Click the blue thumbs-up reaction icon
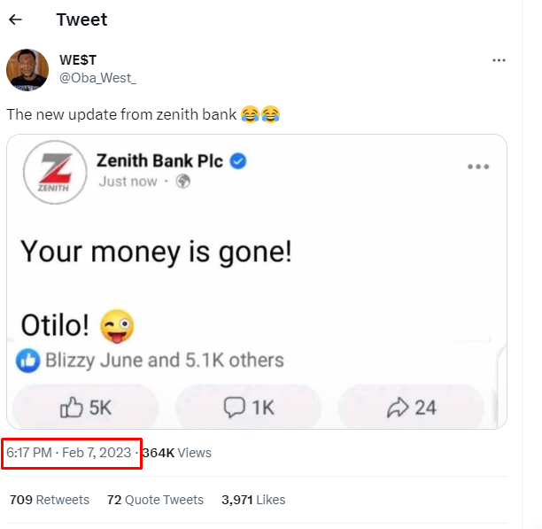 pos(27,361)
